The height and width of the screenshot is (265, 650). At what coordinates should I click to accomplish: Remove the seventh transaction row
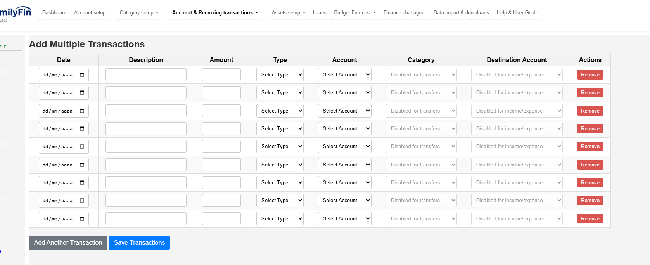(590, 182)
